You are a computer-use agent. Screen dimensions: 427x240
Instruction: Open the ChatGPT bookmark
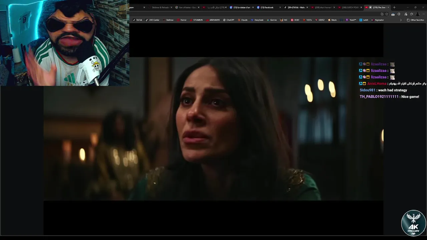tap(229, 20)
